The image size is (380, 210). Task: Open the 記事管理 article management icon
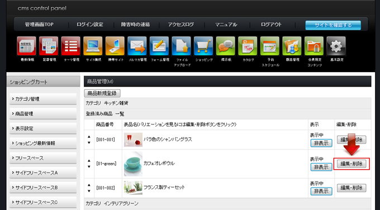click(49, 46)
